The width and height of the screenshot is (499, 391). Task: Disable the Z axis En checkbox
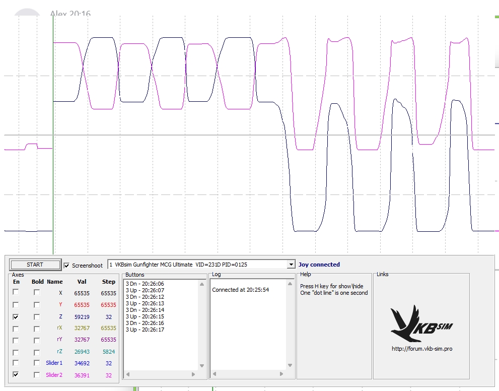16,317
